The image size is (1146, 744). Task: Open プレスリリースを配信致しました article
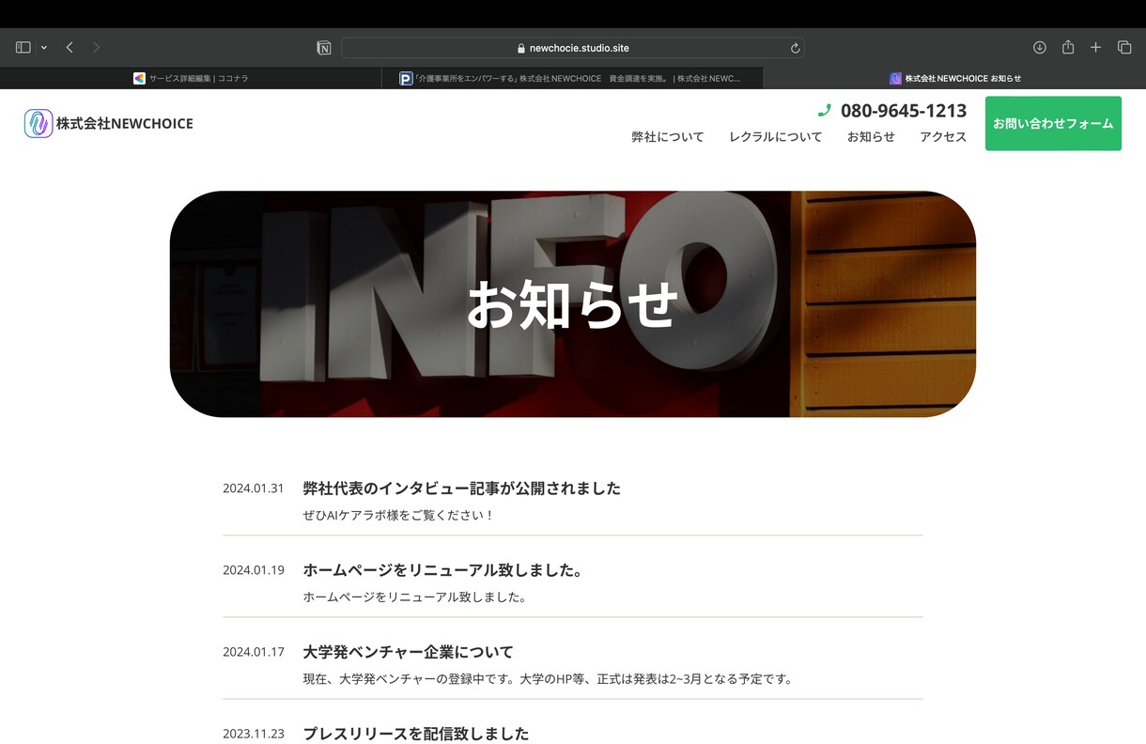pyautogui.click(x=416, y=734)
